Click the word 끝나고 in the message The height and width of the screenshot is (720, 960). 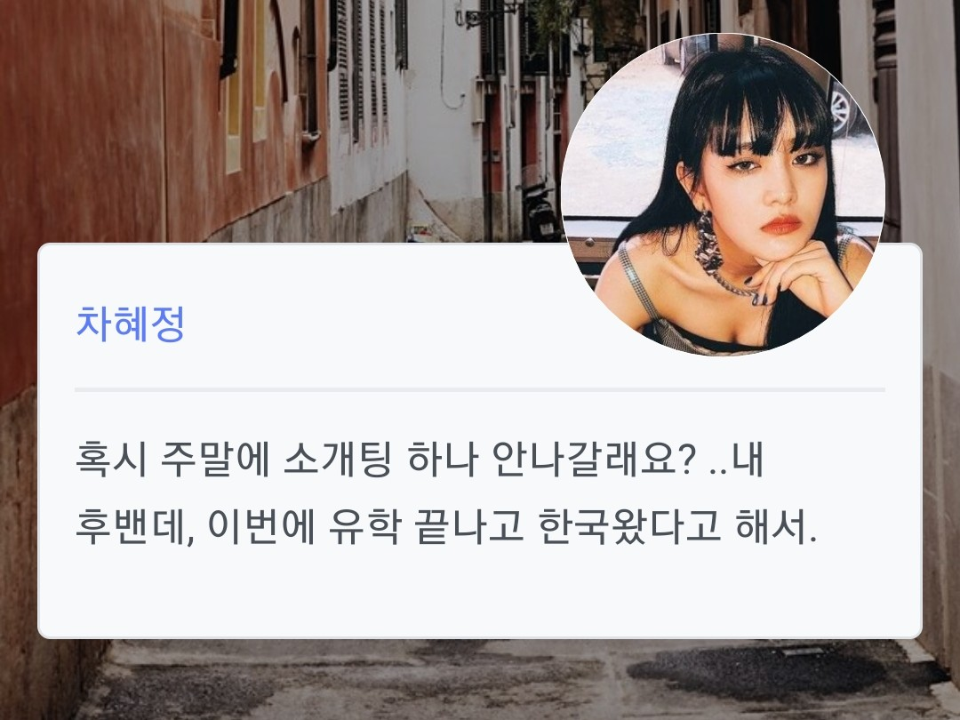click(x=469, y=526)
